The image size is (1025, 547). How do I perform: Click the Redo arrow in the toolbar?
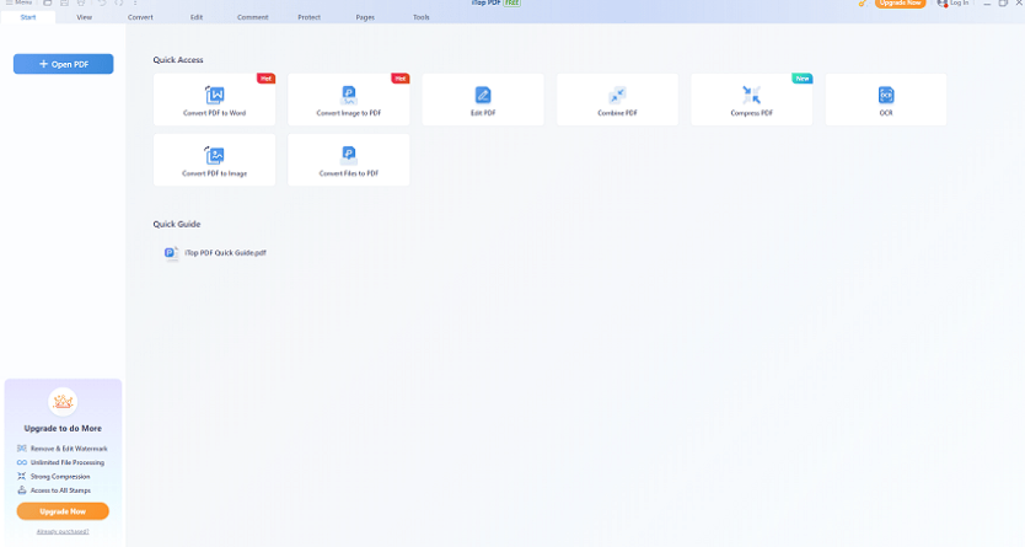tap(119, 3)
